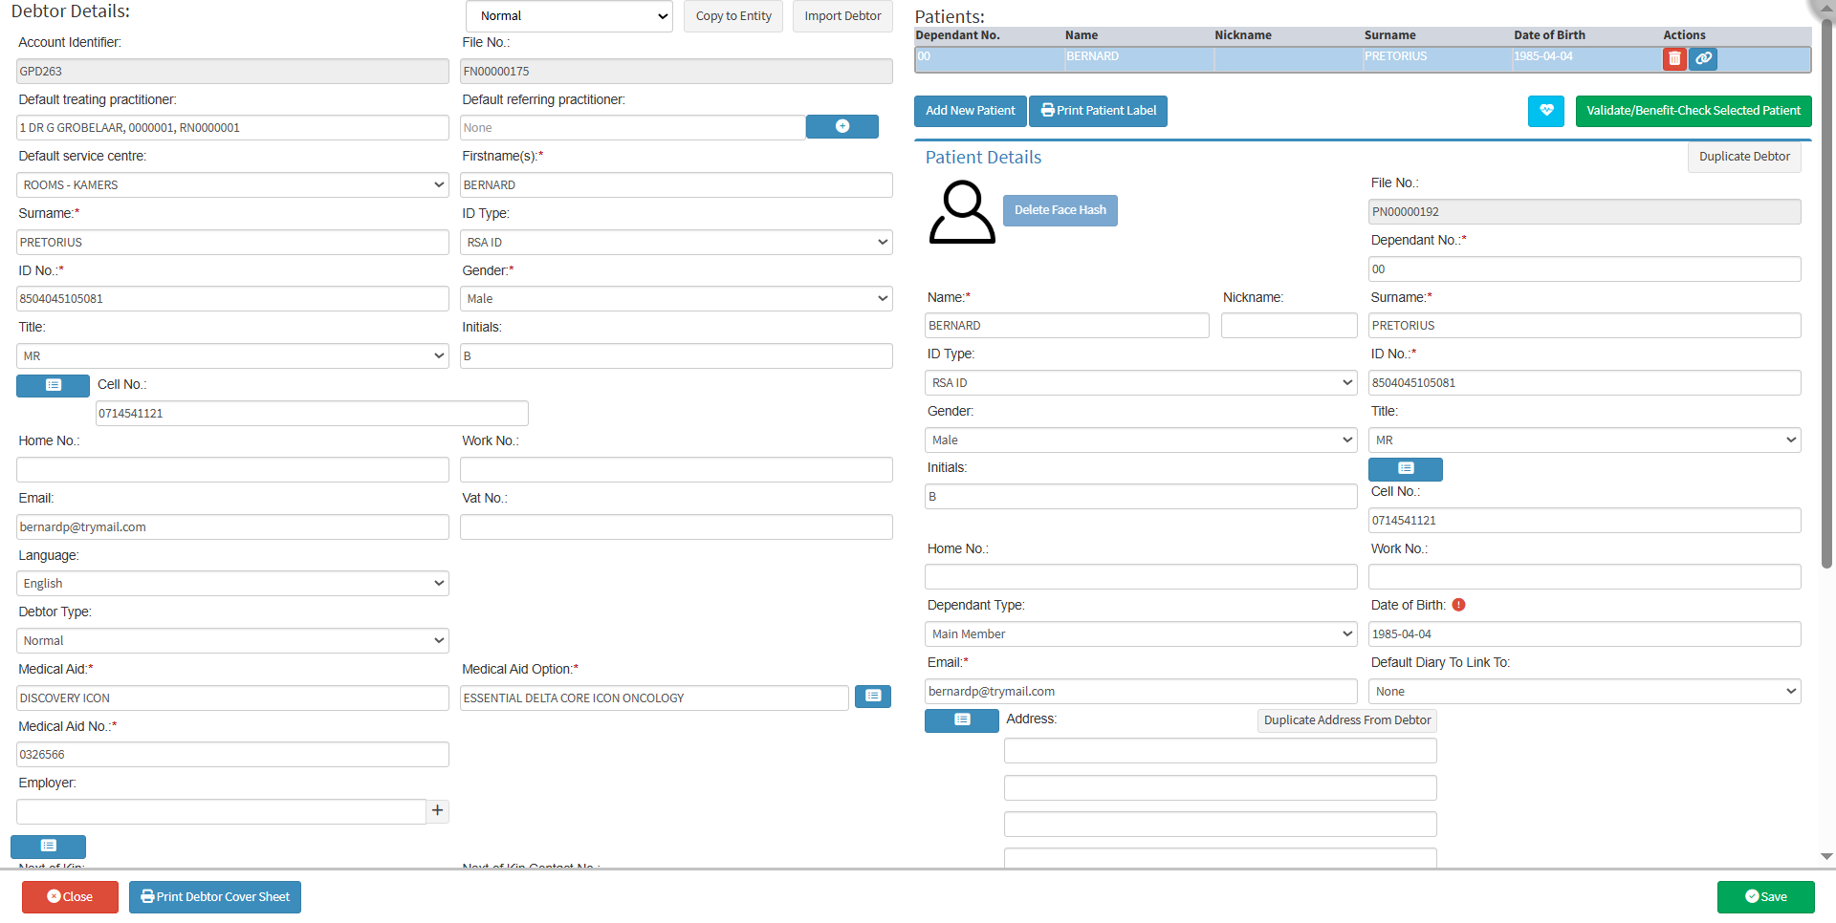
Task: Click the list icon button beside Medical Aid Option
Action: pos(872,697)
